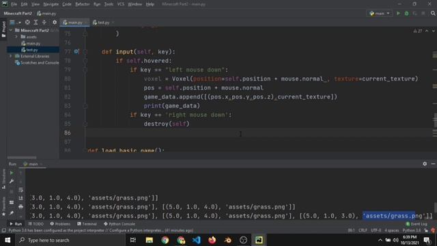Open Windows Start menu

pyautogui.click(x=8, y=240)
